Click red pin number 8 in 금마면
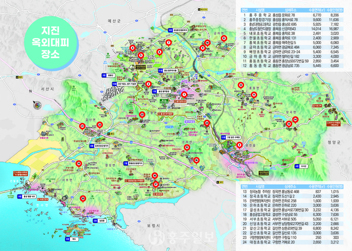Screen dimensions: 352x251 [x=223, y=38]
